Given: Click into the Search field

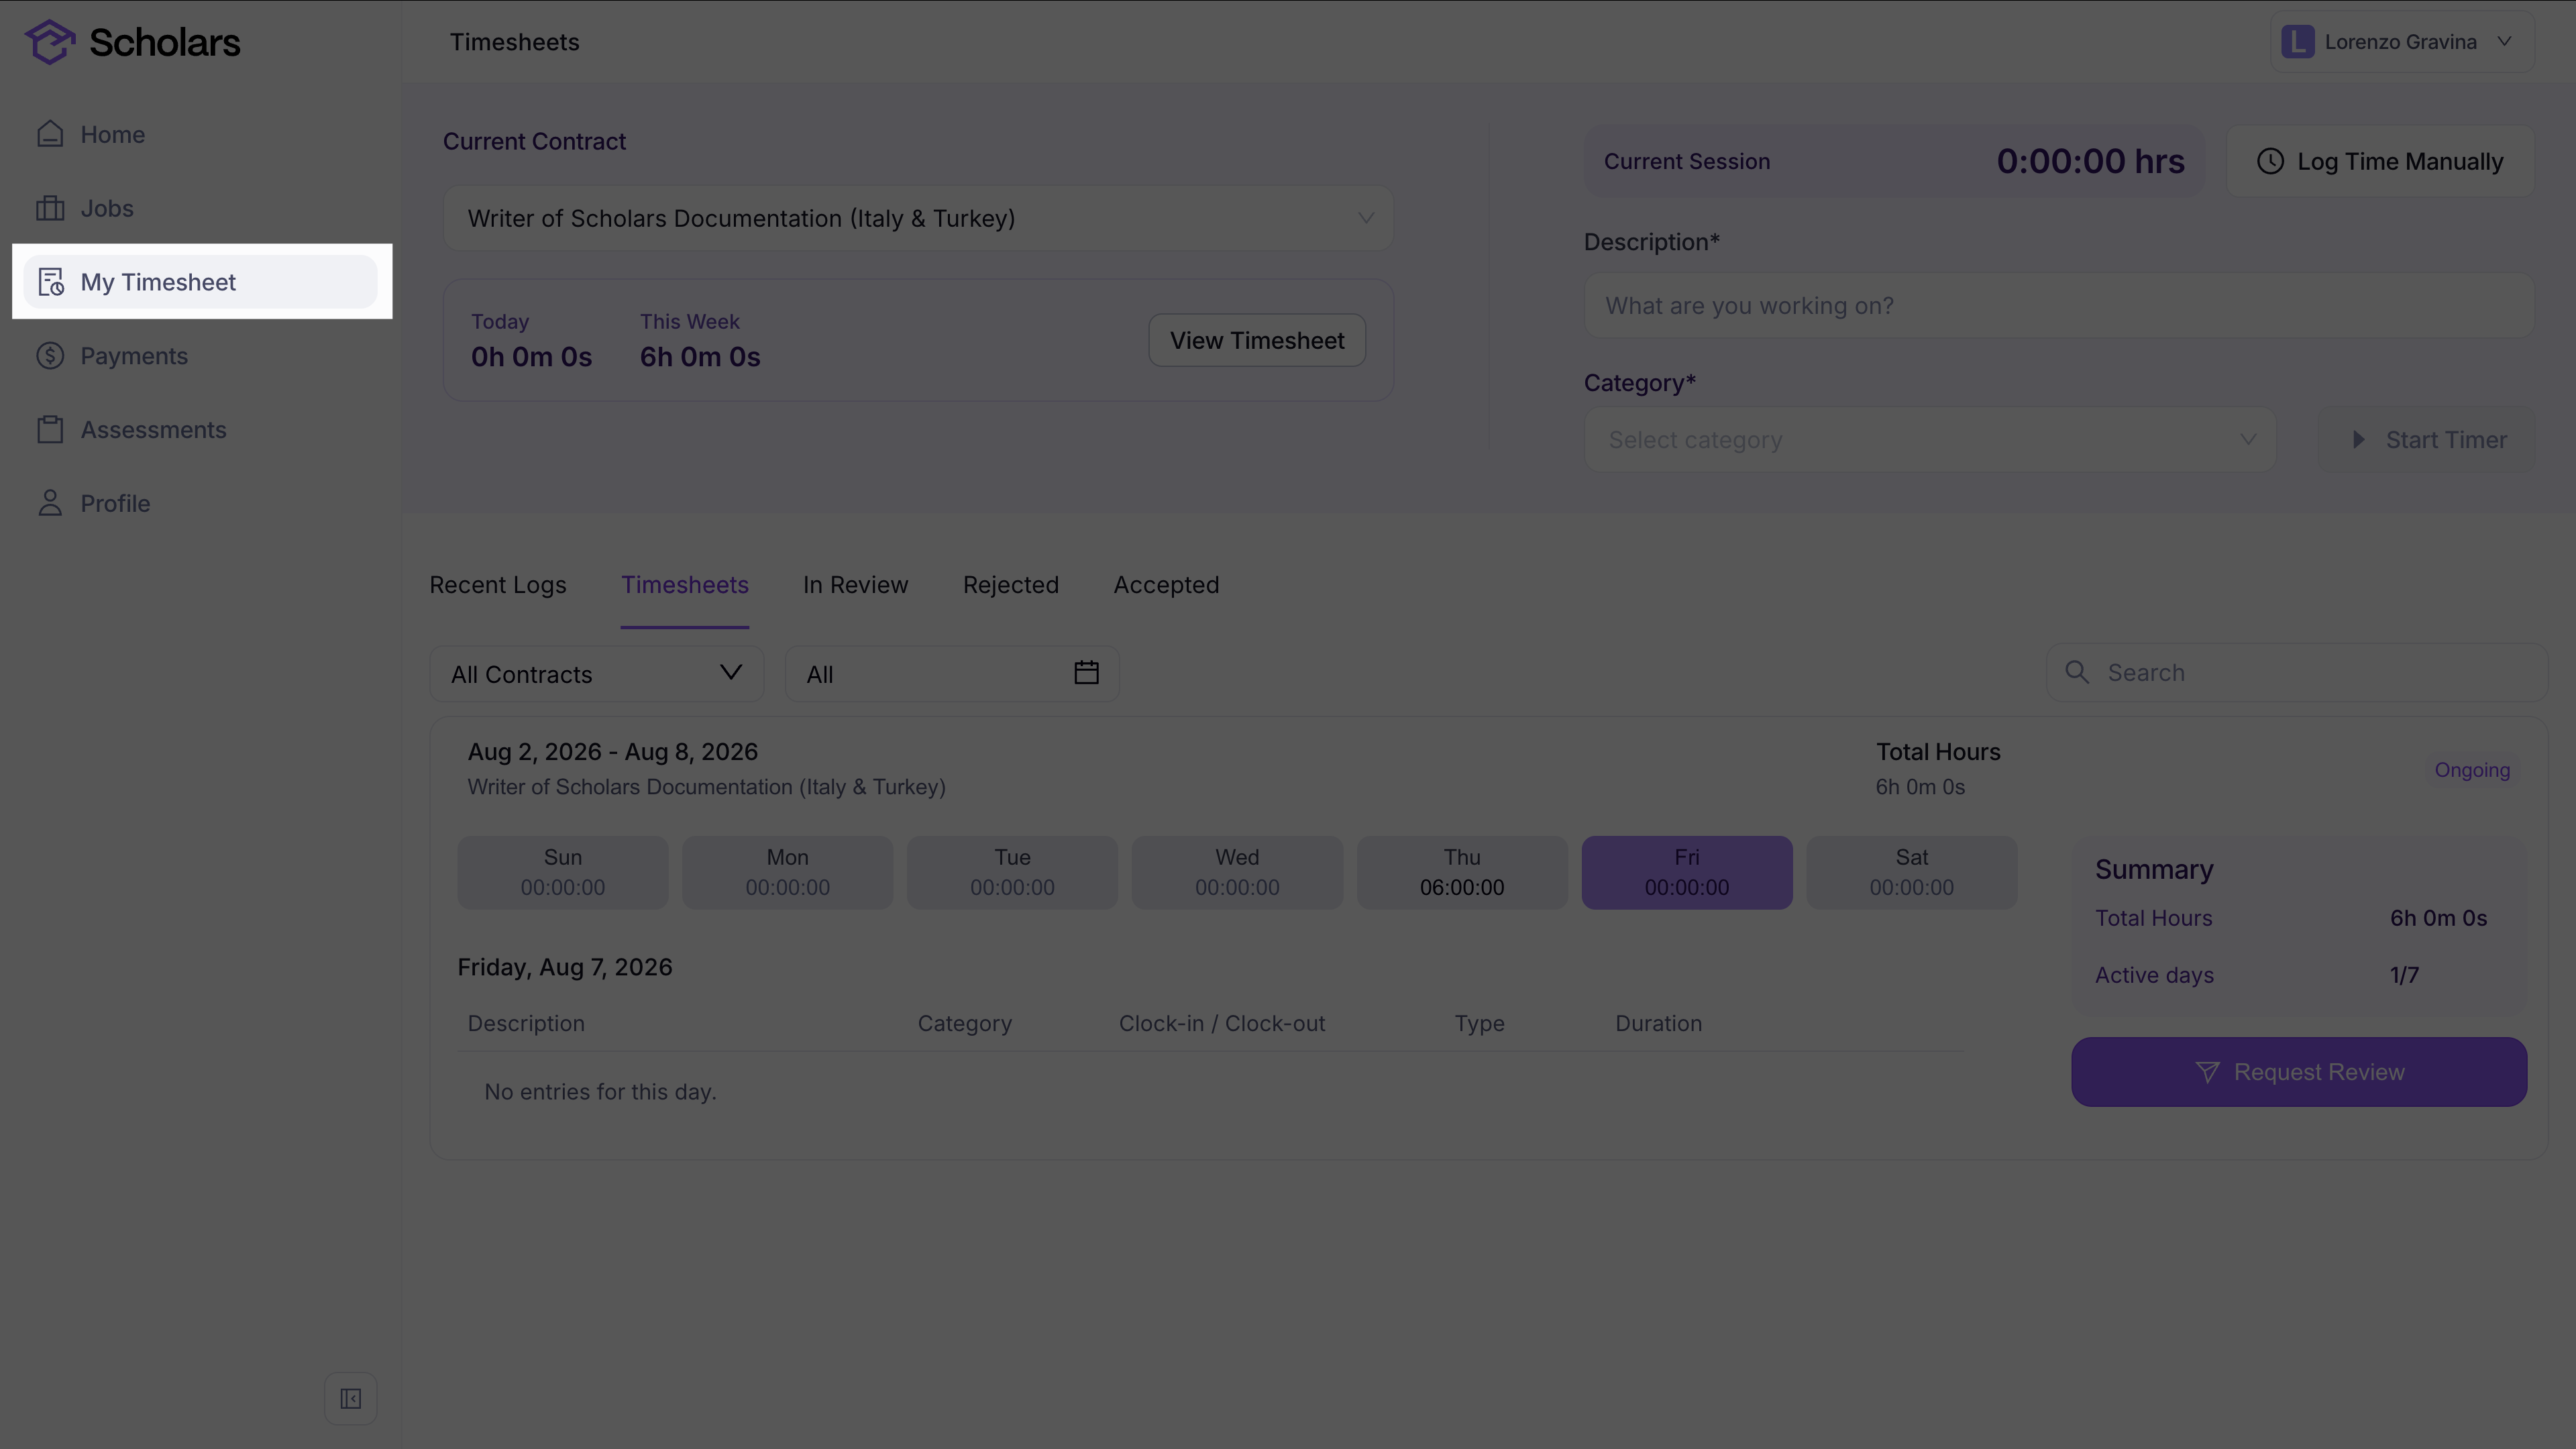Looking at the screenshot, I should [2297, 673].
